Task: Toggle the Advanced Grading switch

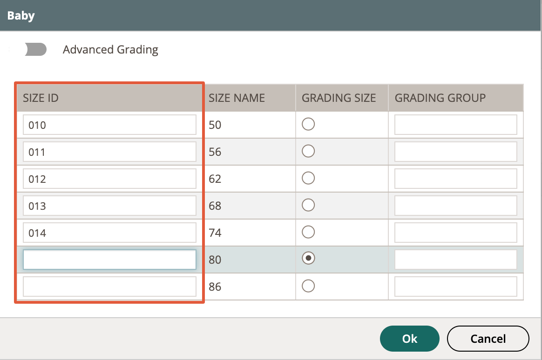Action: 36,49
